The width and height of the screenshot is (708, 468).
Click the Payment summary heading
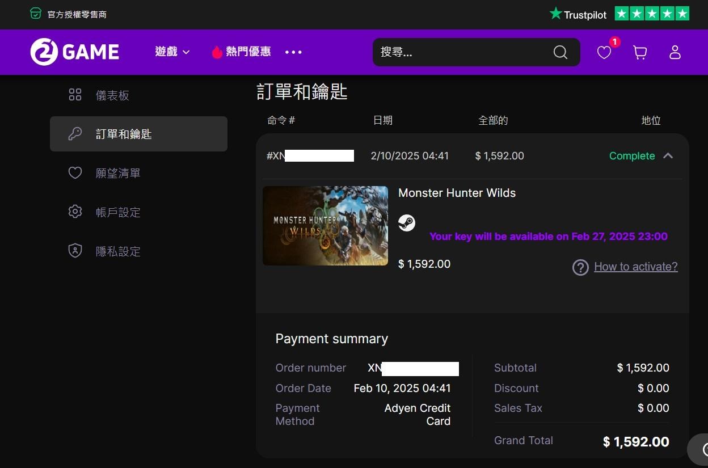click(x=332, y=339)
